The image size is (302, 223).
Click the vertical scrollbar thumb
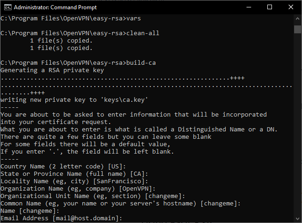[x=297, y=29]
